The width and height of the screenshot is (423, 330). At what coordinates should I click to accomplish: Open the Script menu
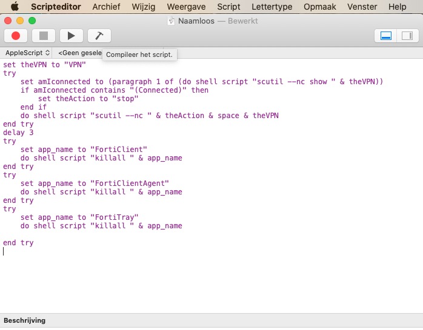coord(228,7)
